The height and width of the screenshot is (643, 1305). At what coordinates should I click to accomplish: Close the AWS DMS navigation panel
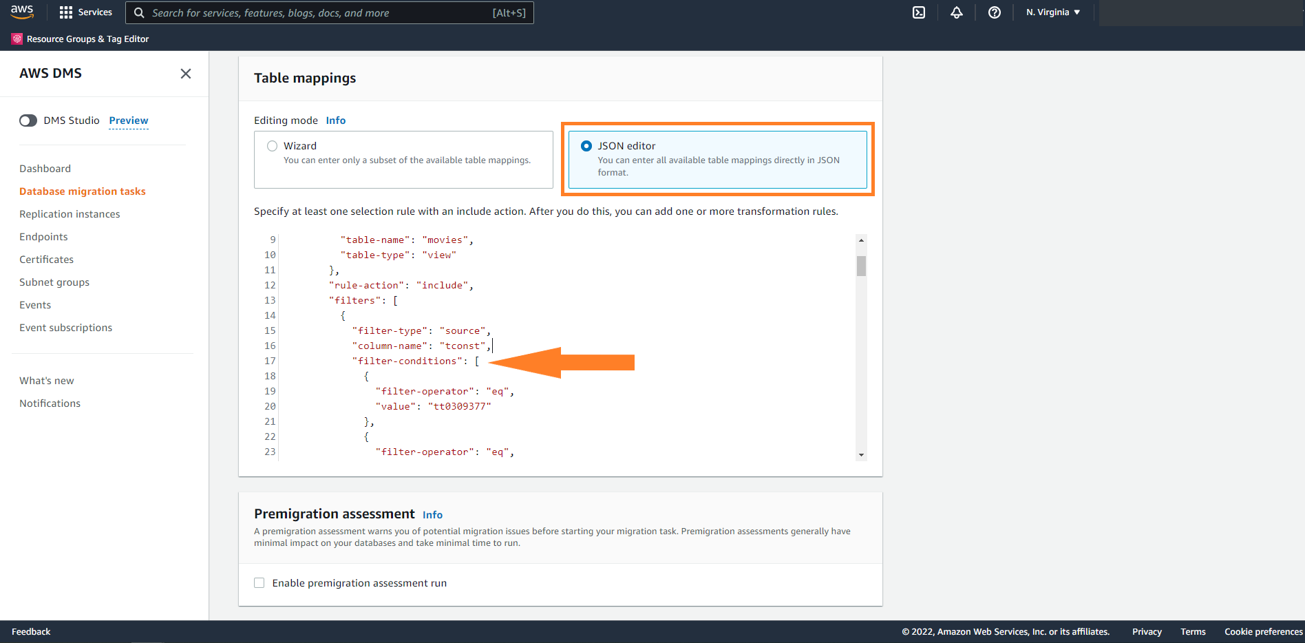[186, 74]
